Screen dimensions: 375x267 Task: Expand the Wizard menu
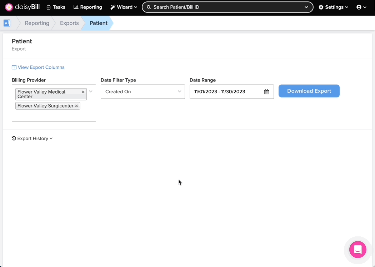(124, 7)
